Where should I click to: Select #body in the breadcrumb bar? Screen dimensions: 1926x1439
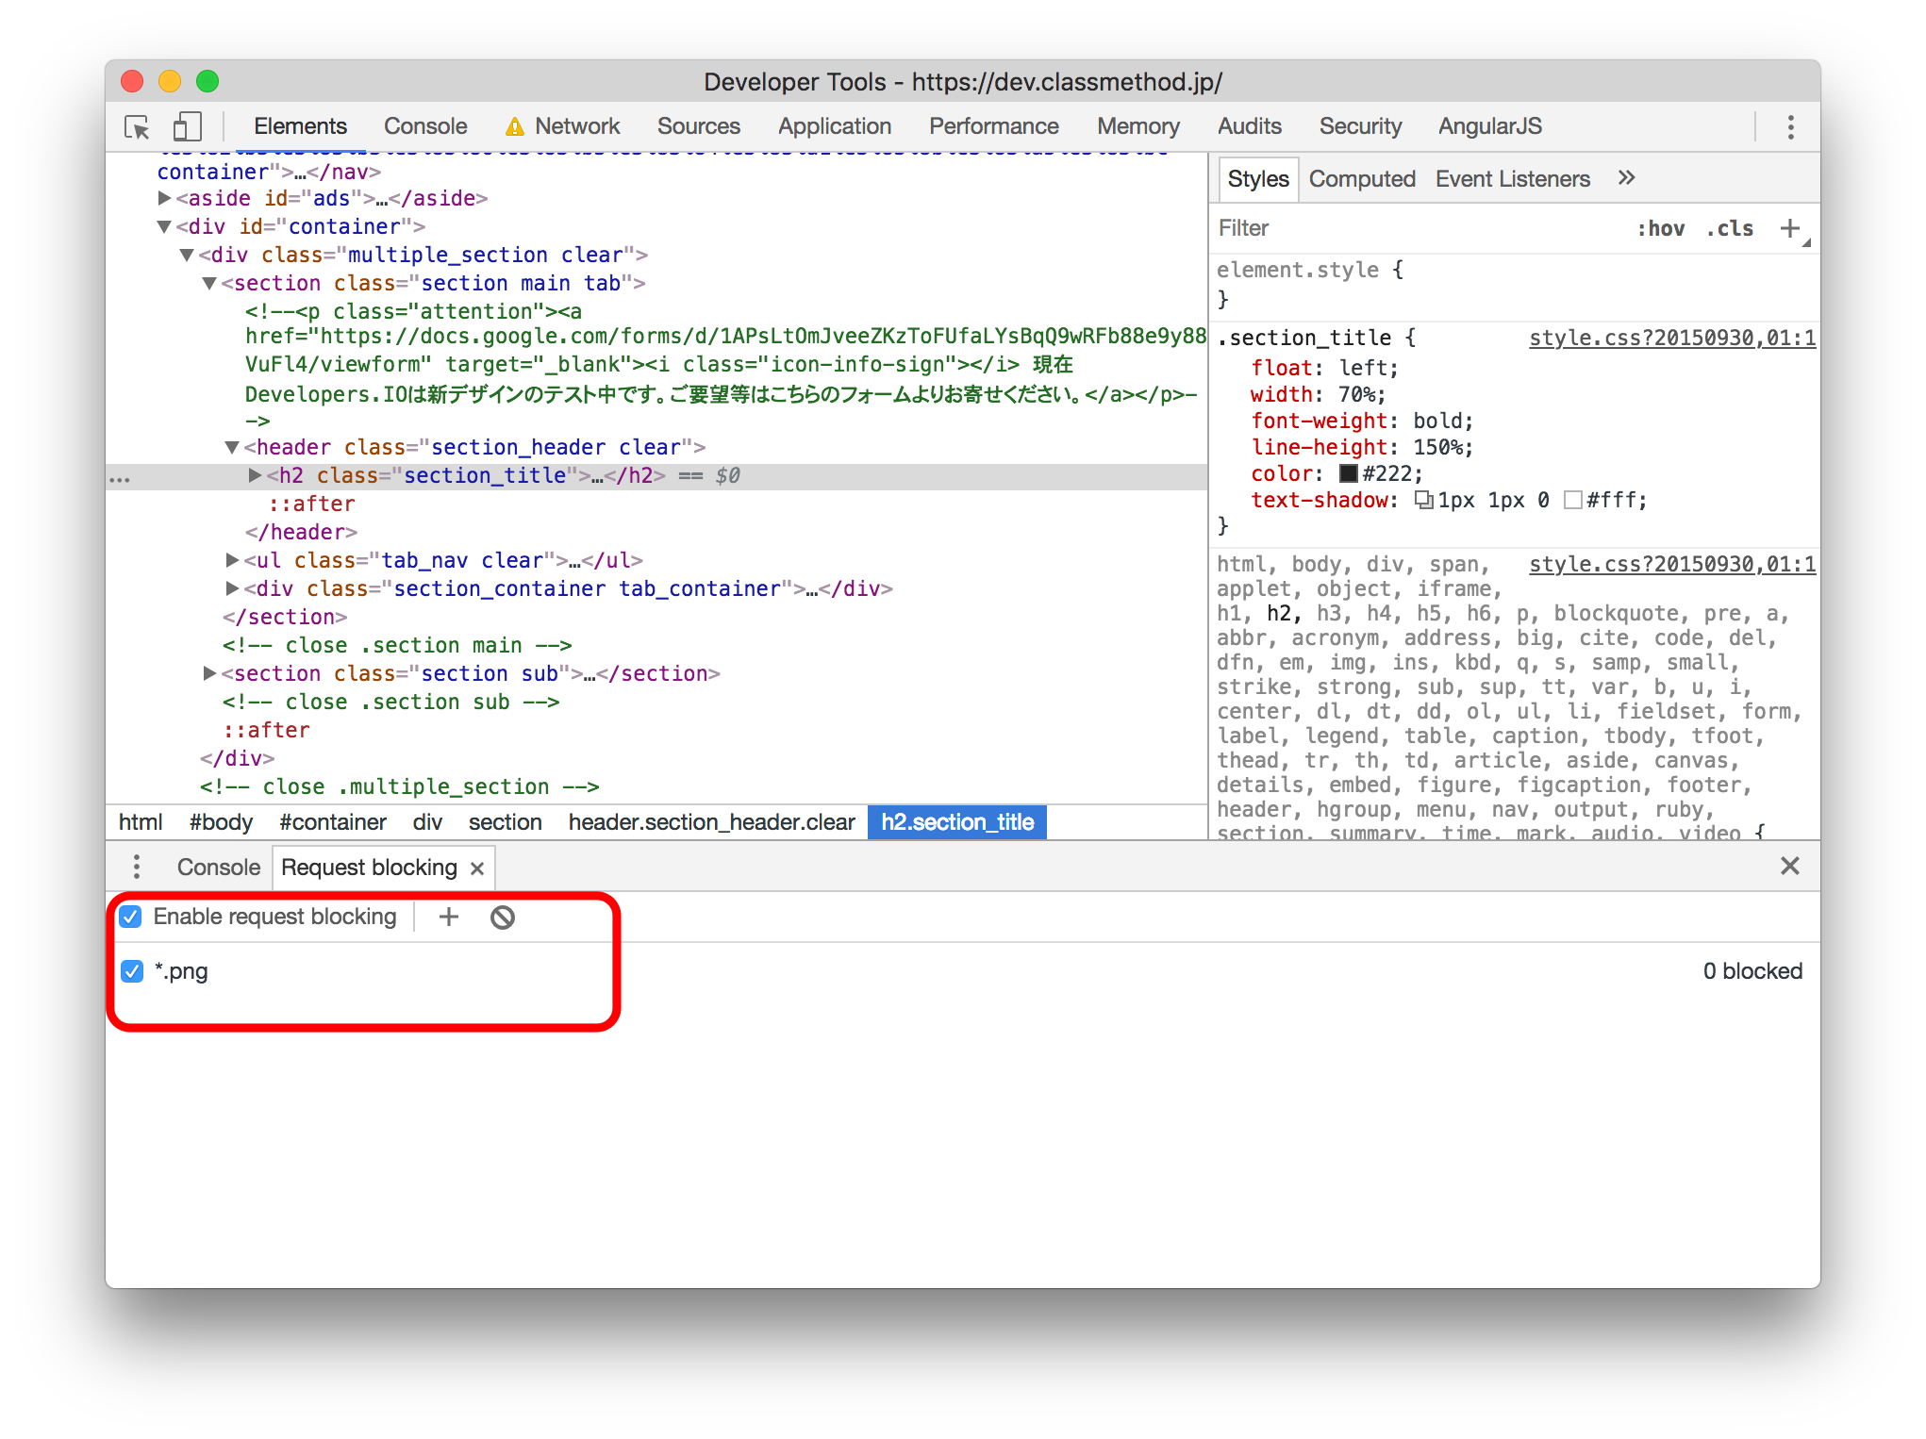point(221,822)
